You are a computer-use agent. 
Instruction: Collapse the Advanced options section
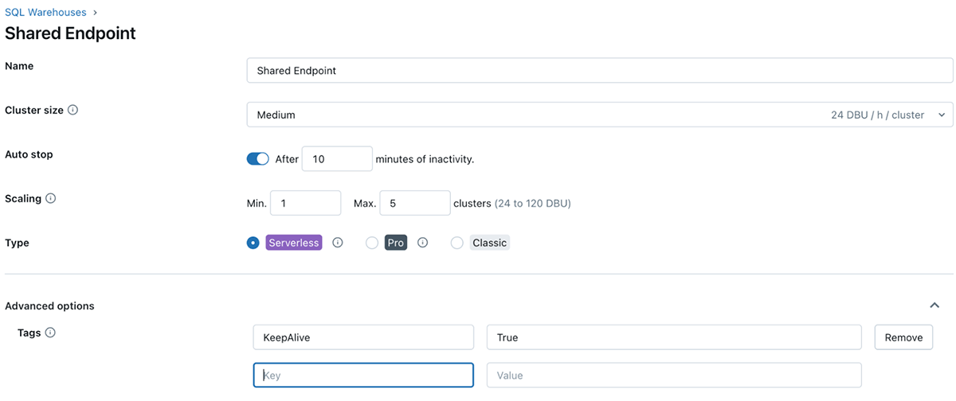(x=935, y=306)
